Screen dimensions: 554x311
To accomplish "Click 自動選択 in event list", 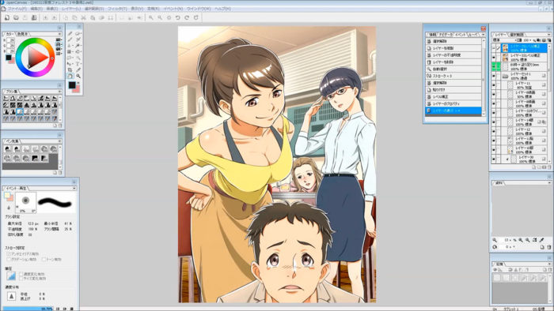I will point(453,69).
